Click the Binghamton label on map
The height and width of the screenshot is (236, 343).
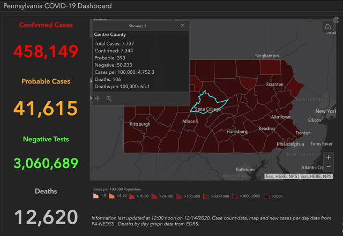point(267,56)
